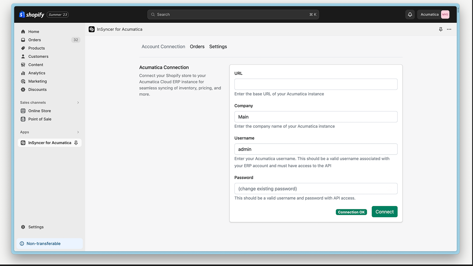Image resolution: width=473 pixels, height=266 pixels.
Task: Click the Acumatica Connection heading
Action: point(164,67)
